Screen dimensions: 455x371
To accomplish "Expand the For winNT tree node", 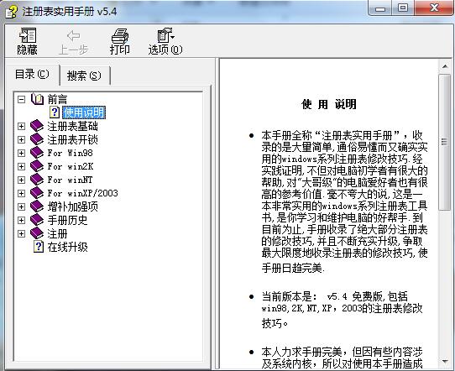I will (x=21, y=180).
